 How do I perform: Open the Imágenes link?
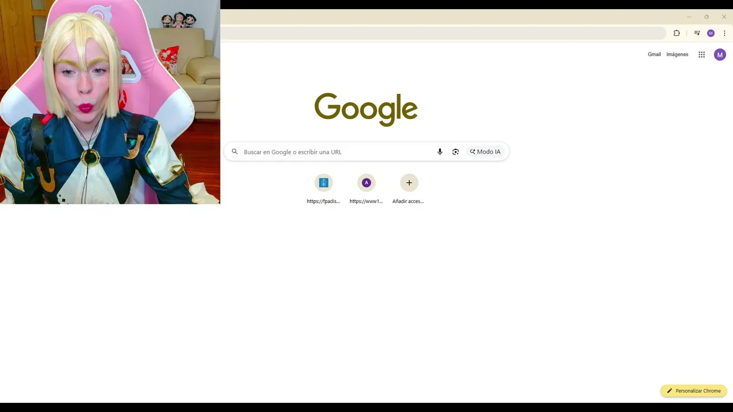(x=677, y=54)
